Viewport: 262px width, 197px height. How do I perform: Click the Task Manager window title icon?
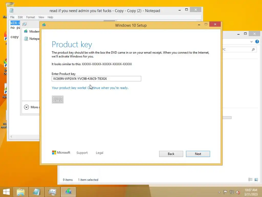(25, 24)
